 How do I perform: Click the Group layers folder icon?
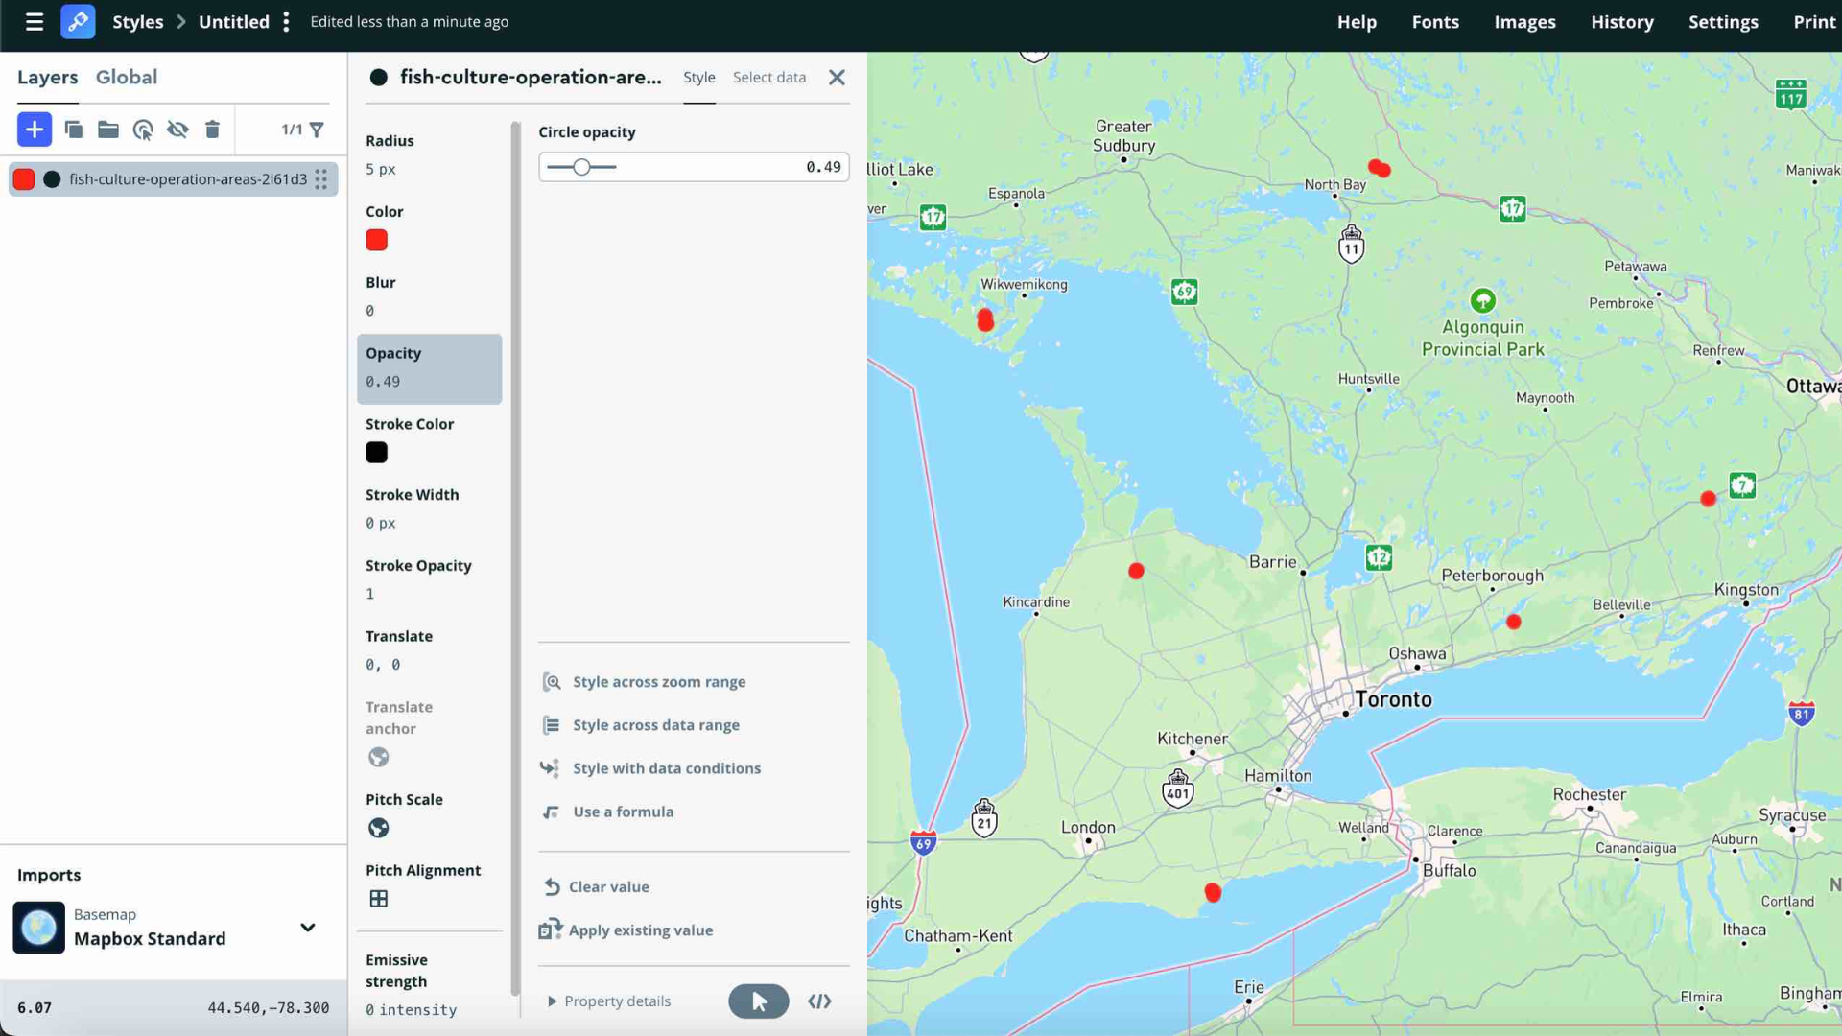[108, 129]
